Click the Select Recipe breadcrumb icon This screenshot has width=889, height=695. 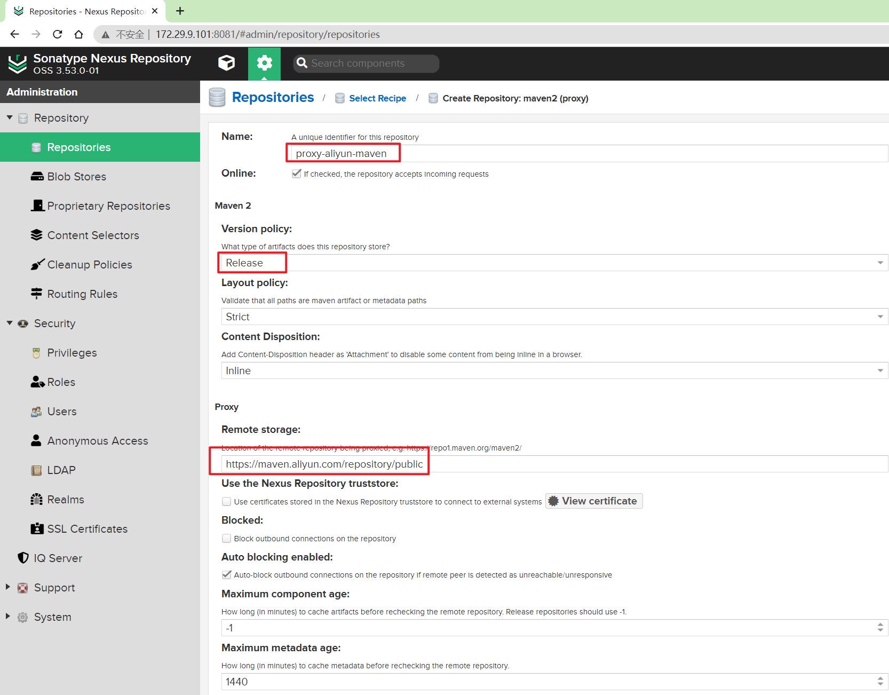340,98
